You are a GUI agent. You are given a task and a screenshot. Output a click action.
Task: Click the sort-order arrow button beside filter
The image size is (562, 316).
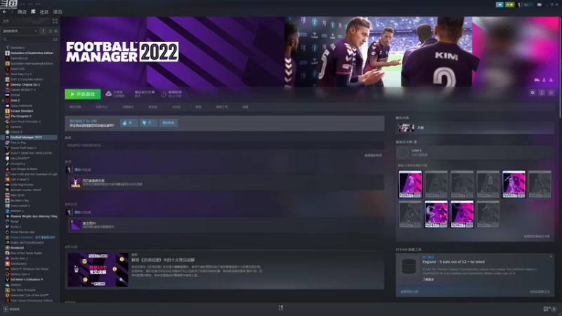(x=44, y=31)
